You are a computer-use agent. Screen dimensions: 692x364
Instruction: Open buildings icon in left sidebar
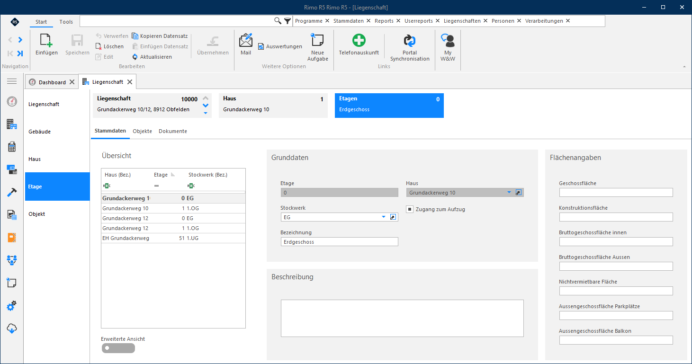(12, 124)
